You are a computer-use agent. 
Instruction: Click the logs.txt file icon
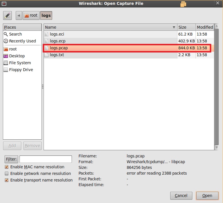(46, 55)
